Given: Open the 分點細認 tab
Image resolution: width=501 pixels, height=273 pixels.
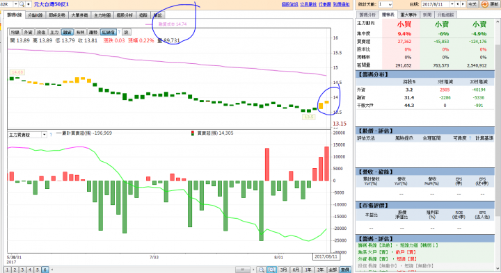Looking at the screenshot, I should pyautogui.click(x=445, y=15).
